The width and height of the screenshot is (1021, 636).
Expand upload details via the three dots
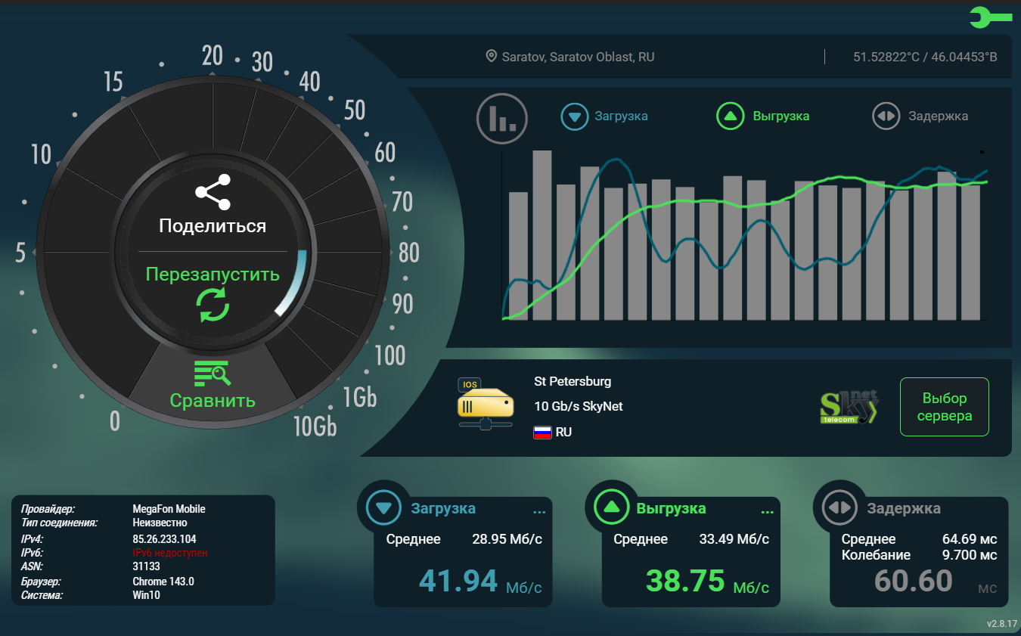(767, 513)
